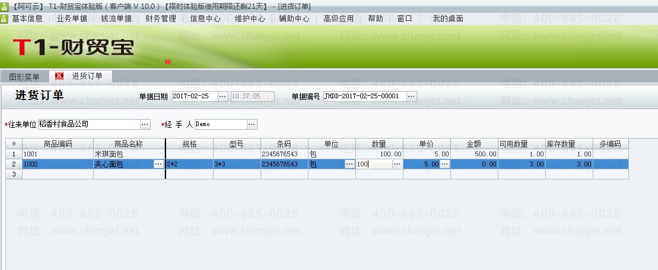The width and height of the screenshot is (658, 270).
Task: Click the 数量 cell being edited with 100
Action: [374, 164]
